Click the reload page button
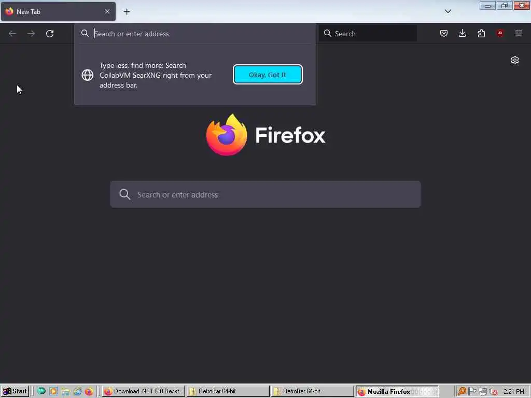 pos(50,34)
